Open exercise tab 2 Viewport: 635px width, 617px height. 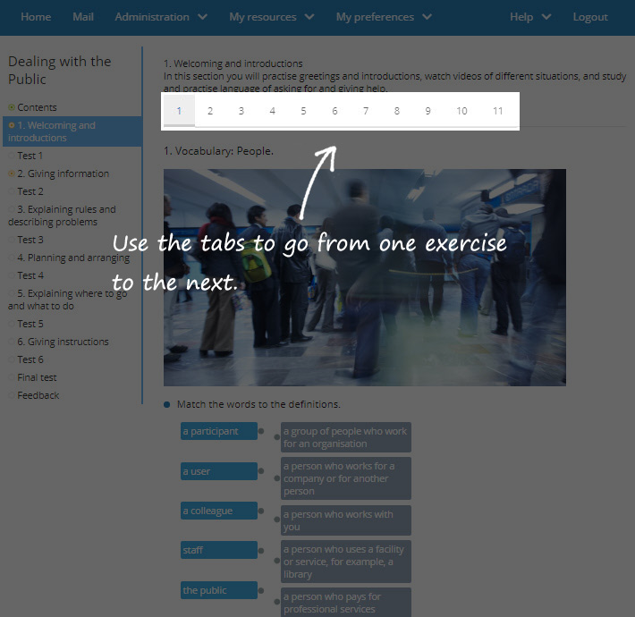[x=210, y=111]
